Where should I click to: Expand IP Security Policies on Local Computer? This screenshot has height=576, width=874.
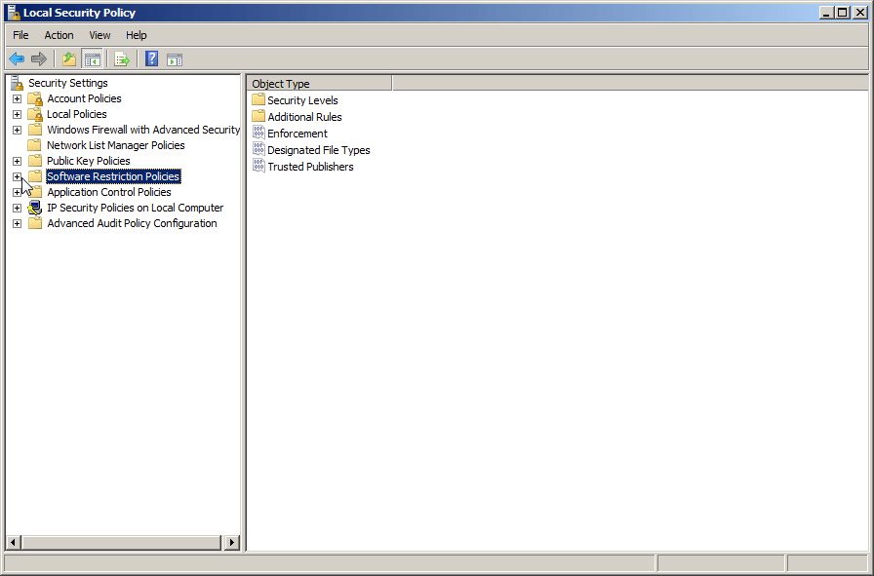pyautogui.click(x=18, y=208)
